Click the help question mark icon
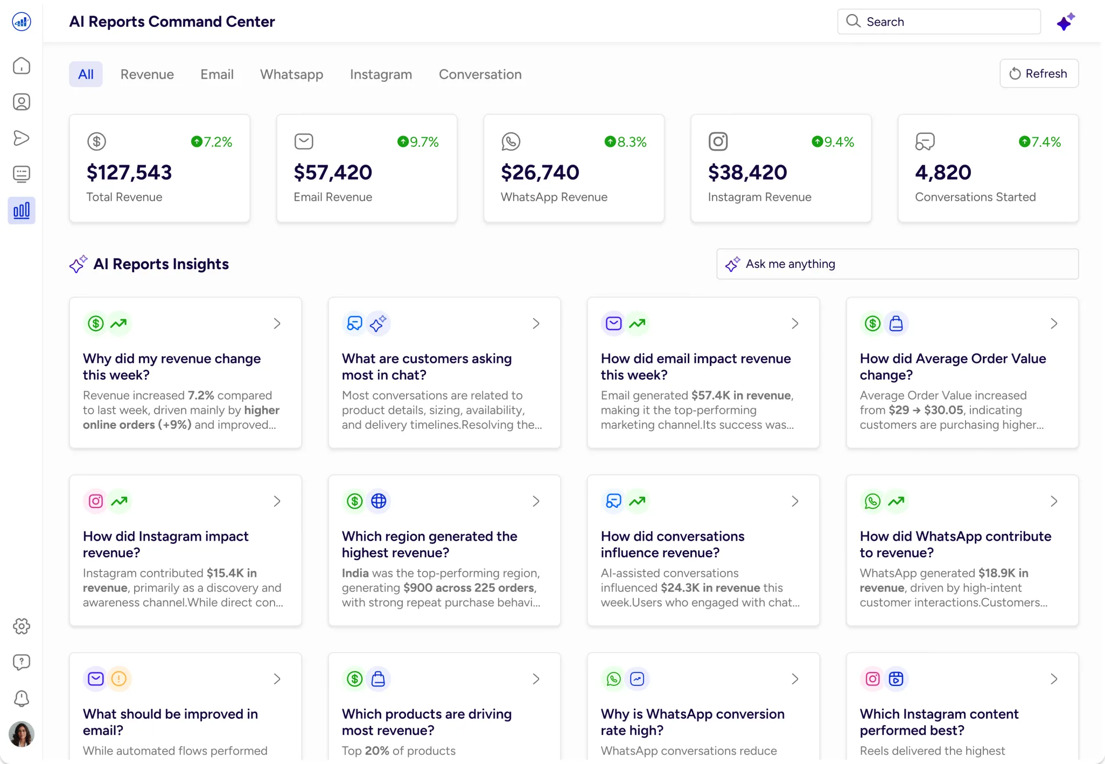 click(x=22, y=662)
